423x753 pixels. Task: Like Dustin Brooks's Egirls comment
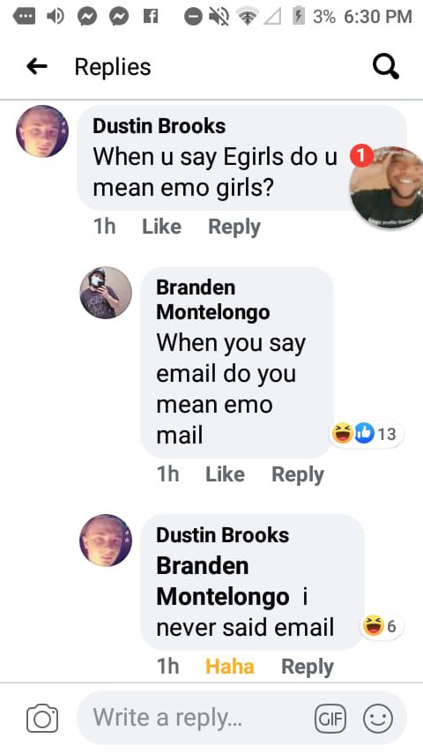pos(161,227)
